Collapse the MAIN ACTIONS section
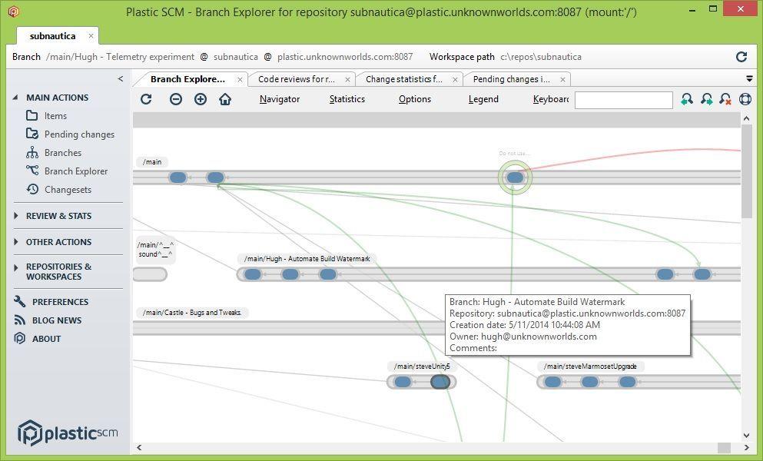This screenshot has width=763, height=461. click(x=15, y=98)
